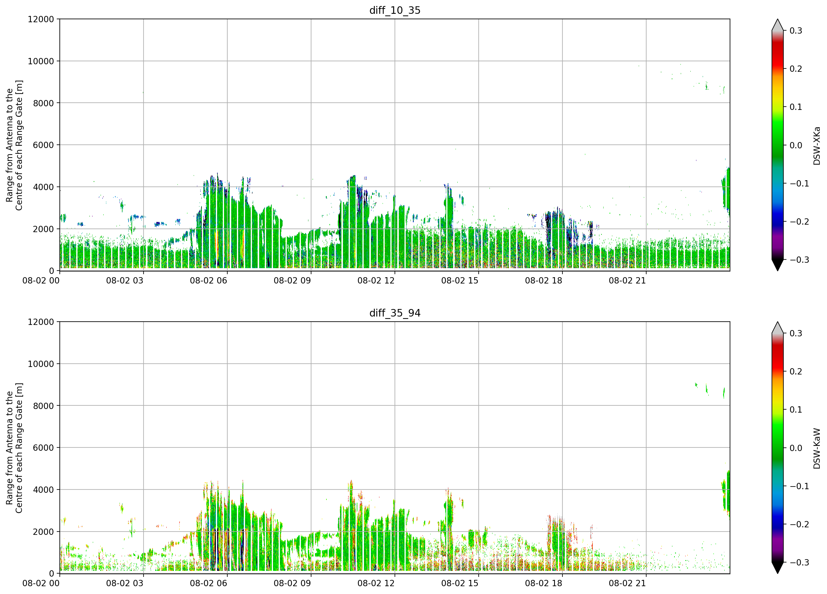Click '08-02 21' x-tick under diff_35_94 plot
The image size is (827, 594).
(628, 583)
